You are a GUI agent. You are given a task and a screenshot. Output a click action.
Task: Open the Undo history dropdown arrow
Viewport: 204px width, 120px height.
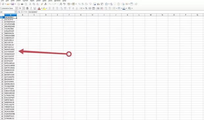pos(52,4)
